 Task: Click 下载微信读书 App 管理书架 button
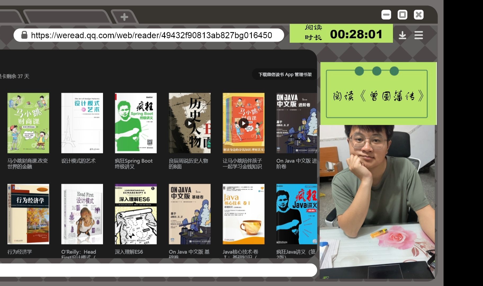(x=285, y=74)
